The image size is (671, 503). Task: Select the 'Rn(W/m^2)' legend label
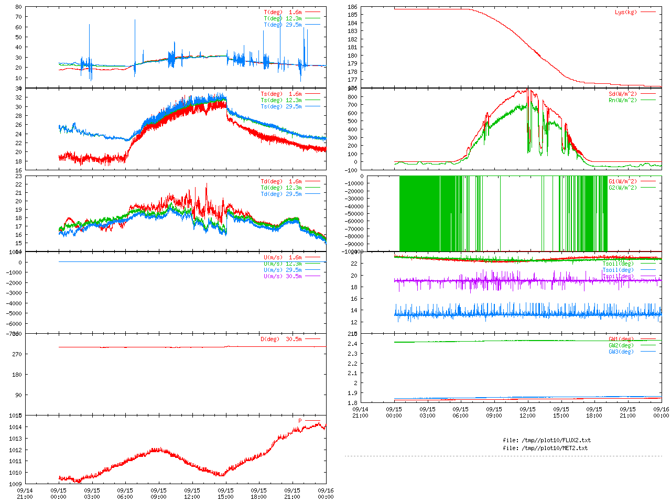click(623, 100)
